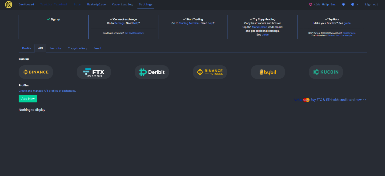The image size is (385, 176).
Task: Click Marketplace link in Try Copy-Trading box
Action: (259, 27)
